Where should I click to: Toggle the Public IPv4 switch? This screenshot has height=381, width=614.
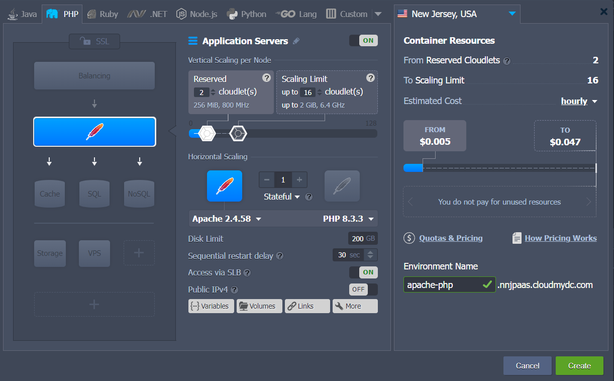pos(363,290)
